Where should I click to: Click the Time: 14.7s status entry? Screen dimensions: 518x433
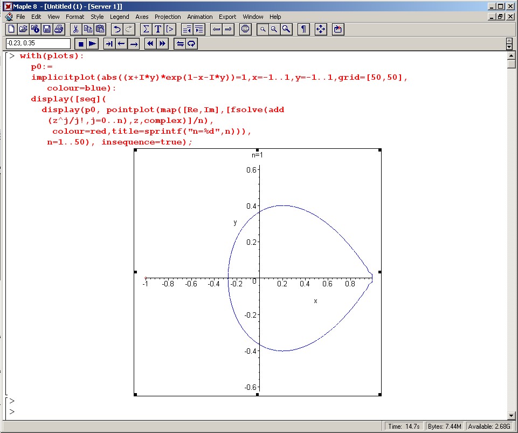tap(404, 427)
